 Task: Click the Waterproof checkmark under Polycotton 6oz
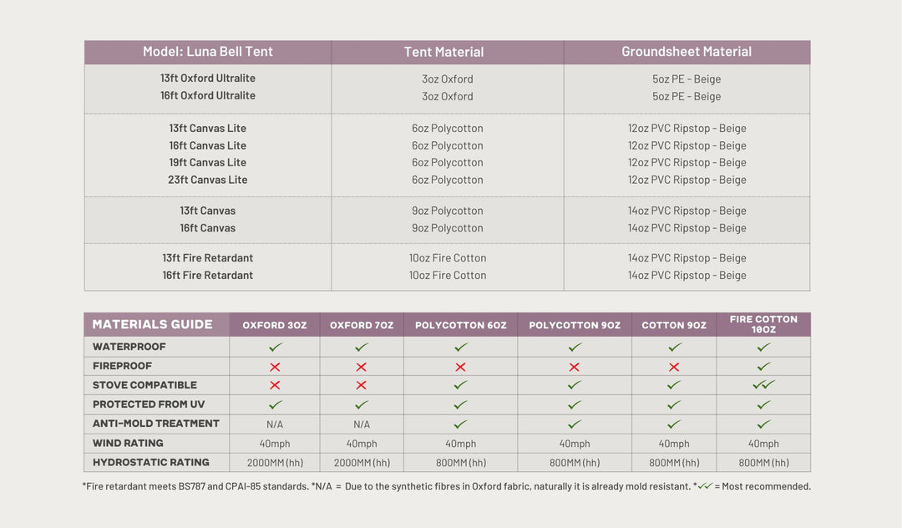click(x=460, y=347)
